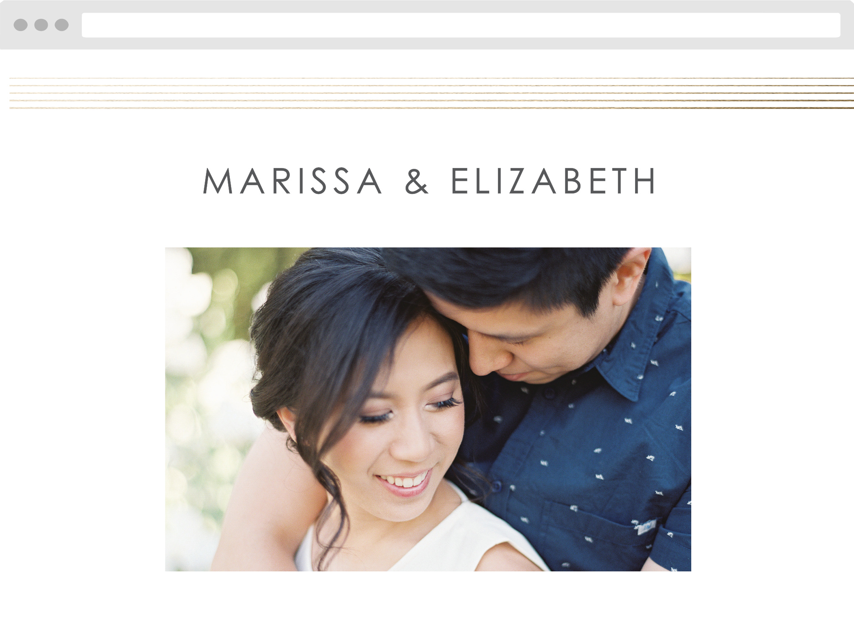This screenshot has width=854, height=638.
Task: Open the couple's engagement photo
Action: (x=428, y=409)
